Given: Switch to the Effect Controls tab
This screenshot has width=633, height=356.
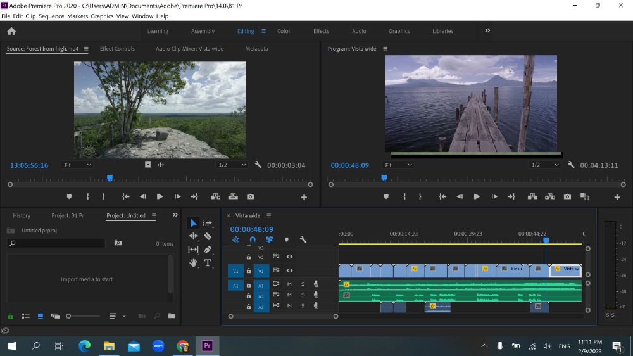Looking at the screenshot, I should coord(117,49).
